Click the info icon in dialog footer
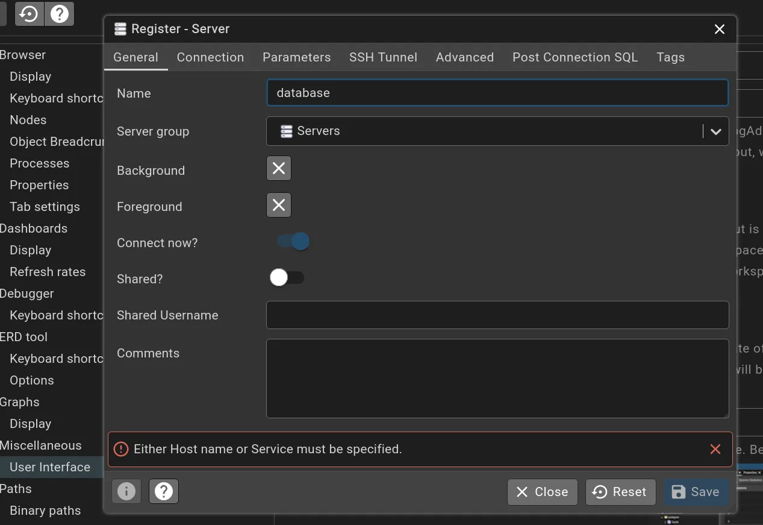 (x=126, y=491)
